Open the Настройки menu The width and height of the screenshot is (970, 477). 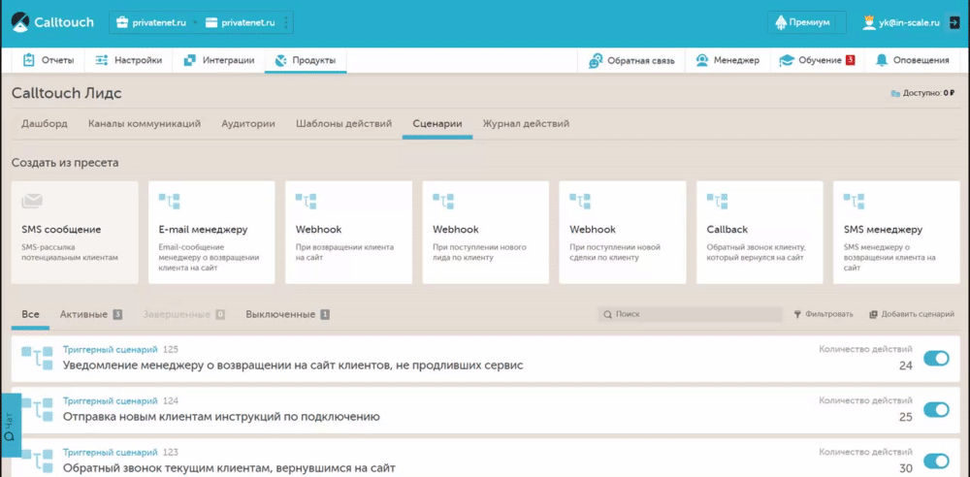click(128, 60)
